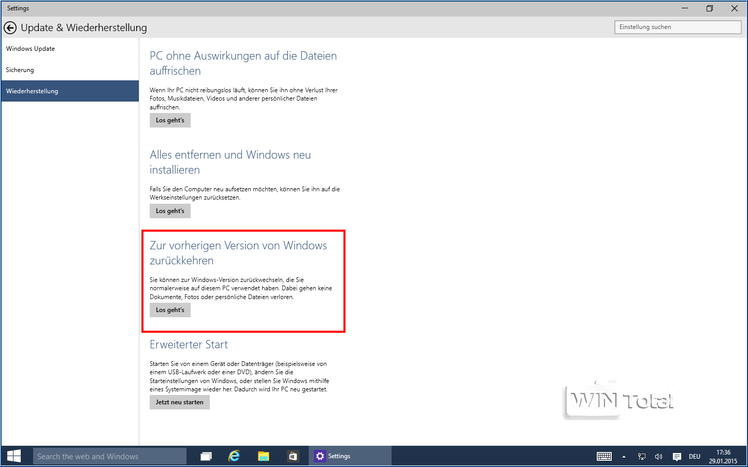Viewport: 748px width, 467px height.
Task: Click the Search the web and Windows box
Action: point(110,456)
